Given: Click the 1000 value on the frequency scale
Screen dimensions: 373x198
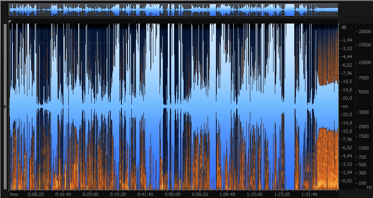Looking at the screenshot, I should pyautogui.click(x=364, y=148).
